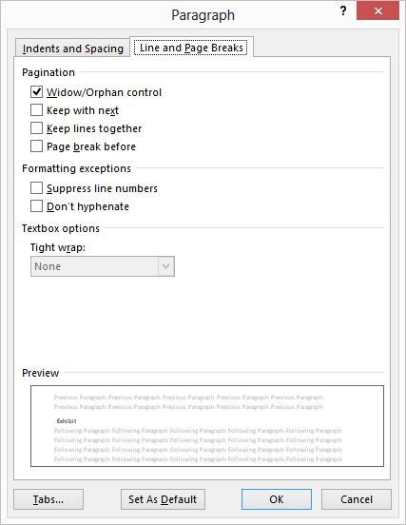Image resolution: width=406 pixels, height=525 pixels.
Task: Confirm with the OK button
Action: click(277, 499)
